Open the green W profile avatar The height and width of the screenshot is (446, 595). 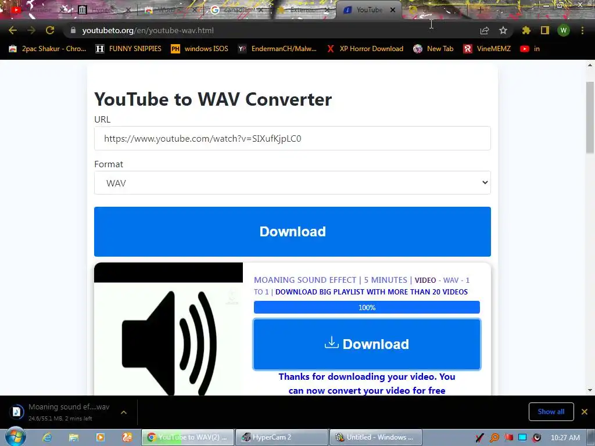tap(564, 30)
